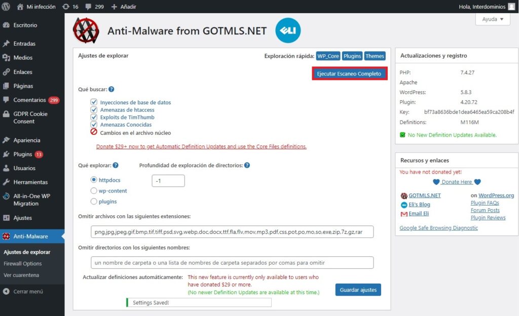The image size is (519, 316).
Task: Open Ver cuarentena submenu
Action: point(21,275)
